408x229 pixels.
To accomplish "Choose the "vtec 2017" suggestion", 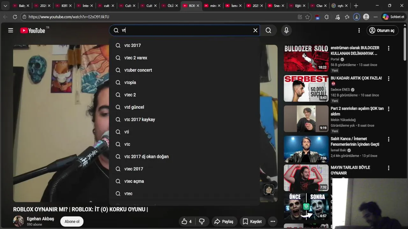I will coord(184,169).
